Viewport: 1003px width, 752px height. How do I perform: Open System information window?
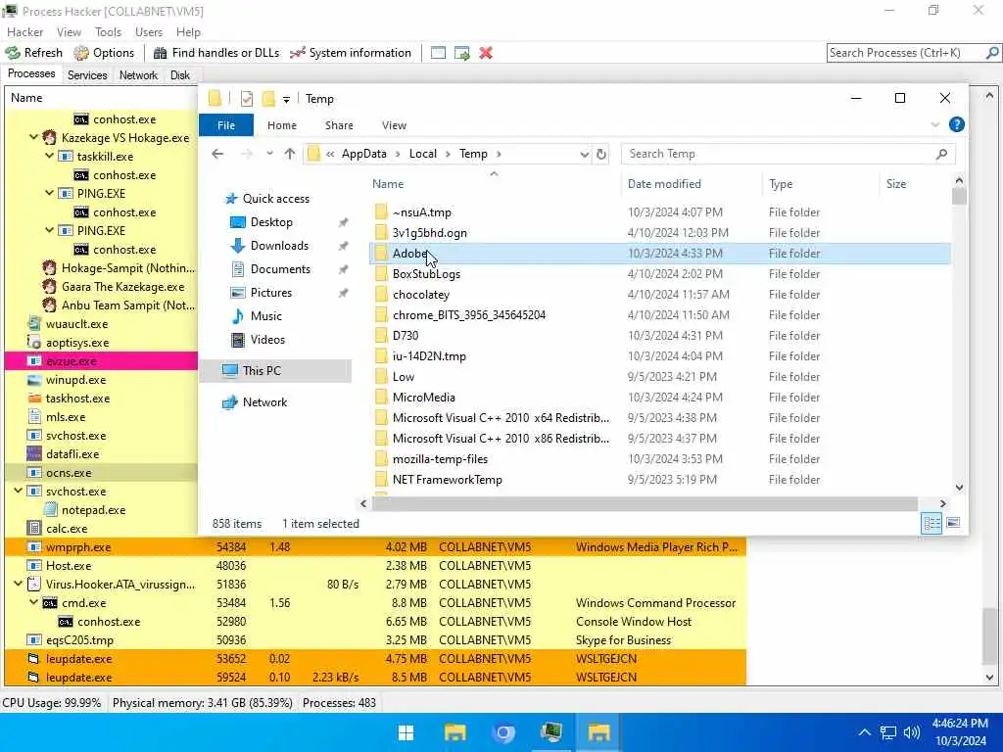pos(351,53)
